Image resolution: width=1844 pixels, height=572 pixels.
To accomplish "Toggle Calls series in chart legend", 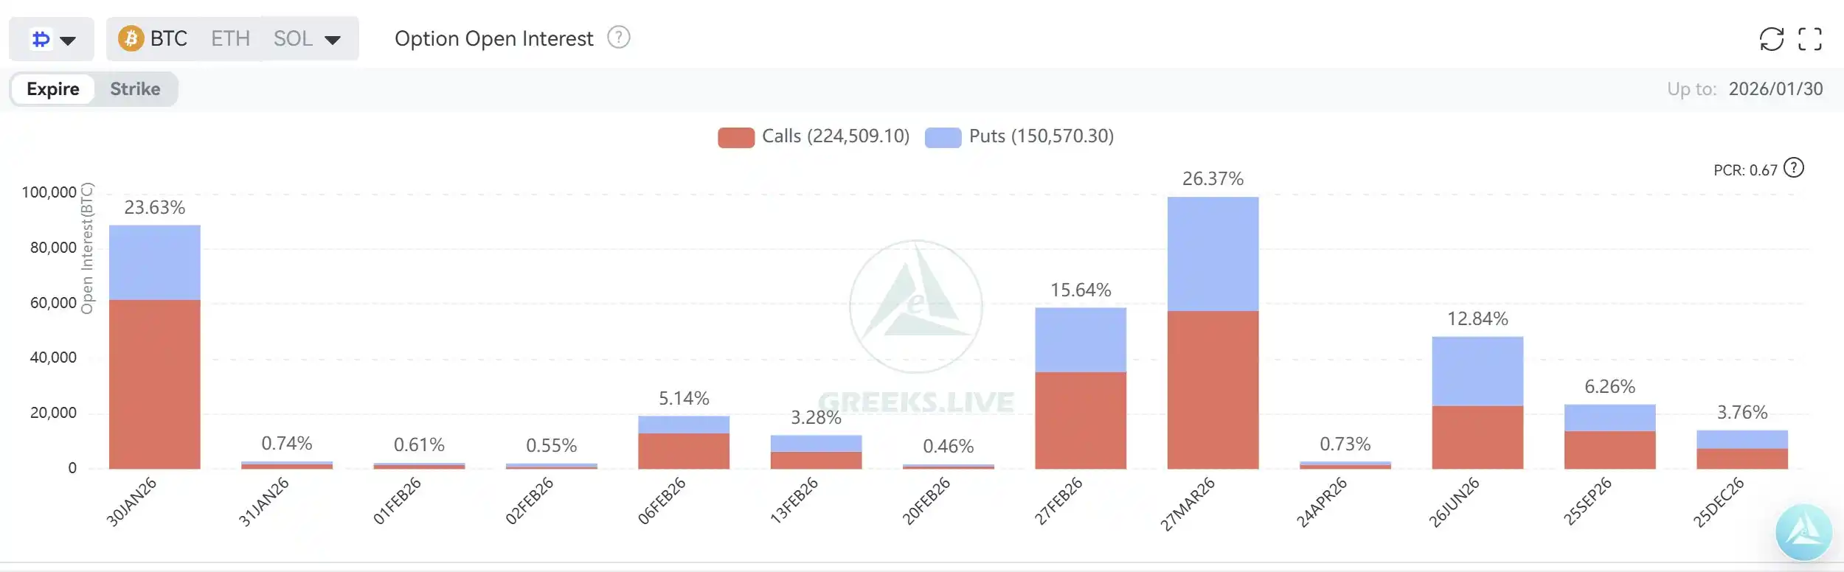I will (x=835, y=136).
